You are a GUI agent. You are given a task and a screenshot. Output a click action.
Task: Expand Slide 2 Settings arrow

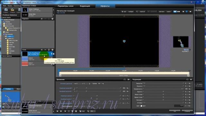click(53, 10)
